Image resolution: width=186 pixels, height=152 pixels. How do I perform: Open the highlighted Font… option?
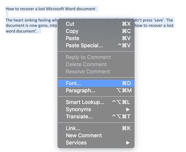point(96,83)
